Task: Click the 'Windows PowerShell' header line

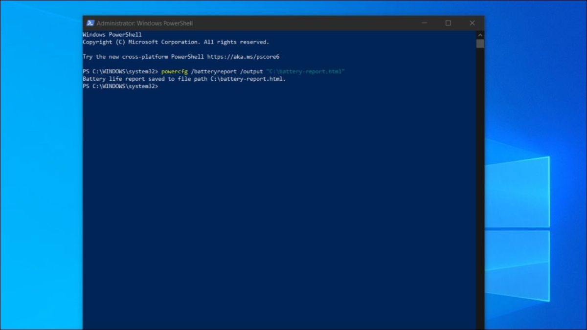Action: tap(112, 35)
